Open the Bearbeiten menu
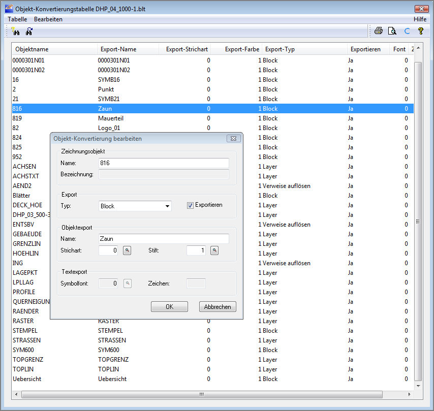The height and width of the screenshot is (411, 434). point(48,19)
